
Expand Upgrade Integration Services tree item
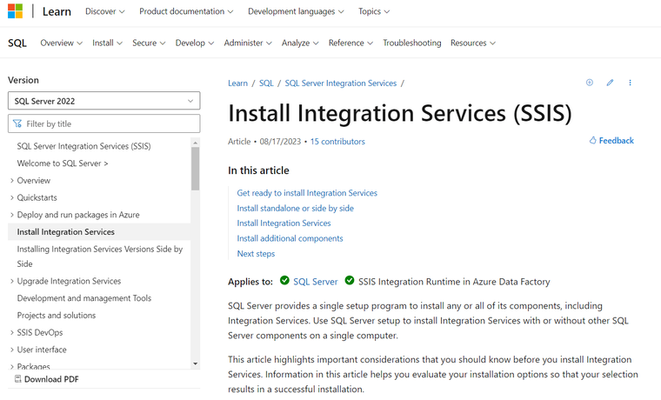click(12, 281)
